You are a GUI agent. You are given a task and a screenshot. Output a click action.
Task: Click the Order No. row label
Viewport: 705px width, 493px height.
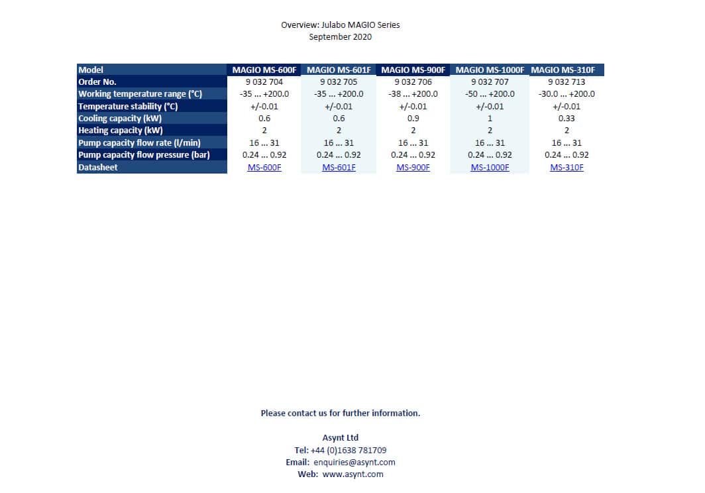pyautogui.click(x=152, y=82)
